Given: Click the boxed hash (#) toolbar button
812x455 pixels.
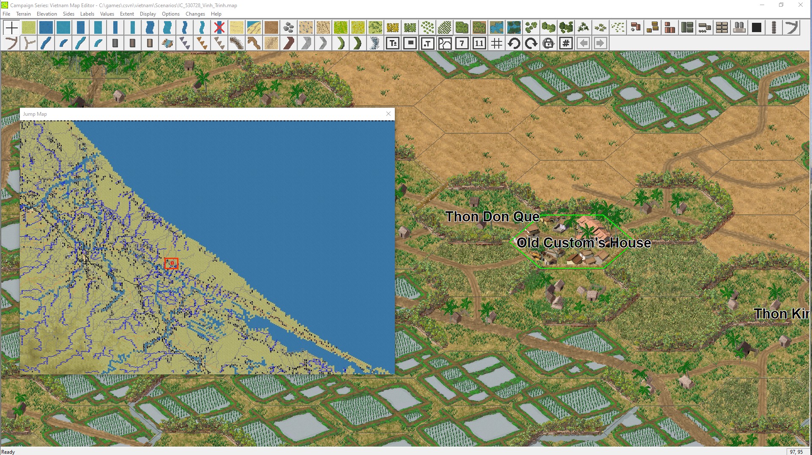Looking at the screenshot, I should 566,43.
